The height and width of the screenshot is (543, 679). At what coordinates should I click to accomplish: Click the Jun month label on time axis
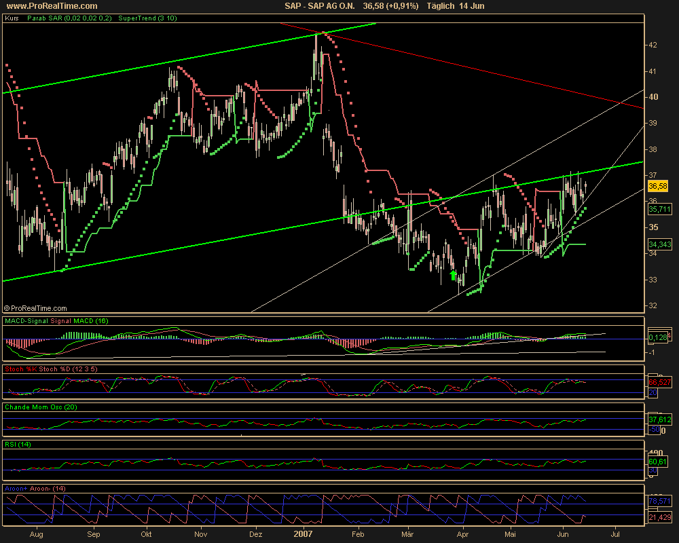tap(564, 534)
